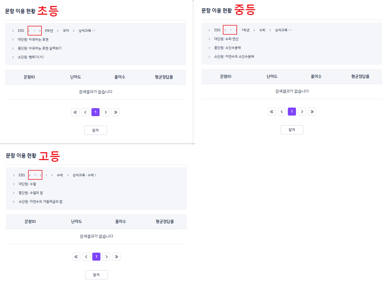Expand chevron beside 대단원: 비유하는 표현
382x289 pixels.
[x=13, y=39]
